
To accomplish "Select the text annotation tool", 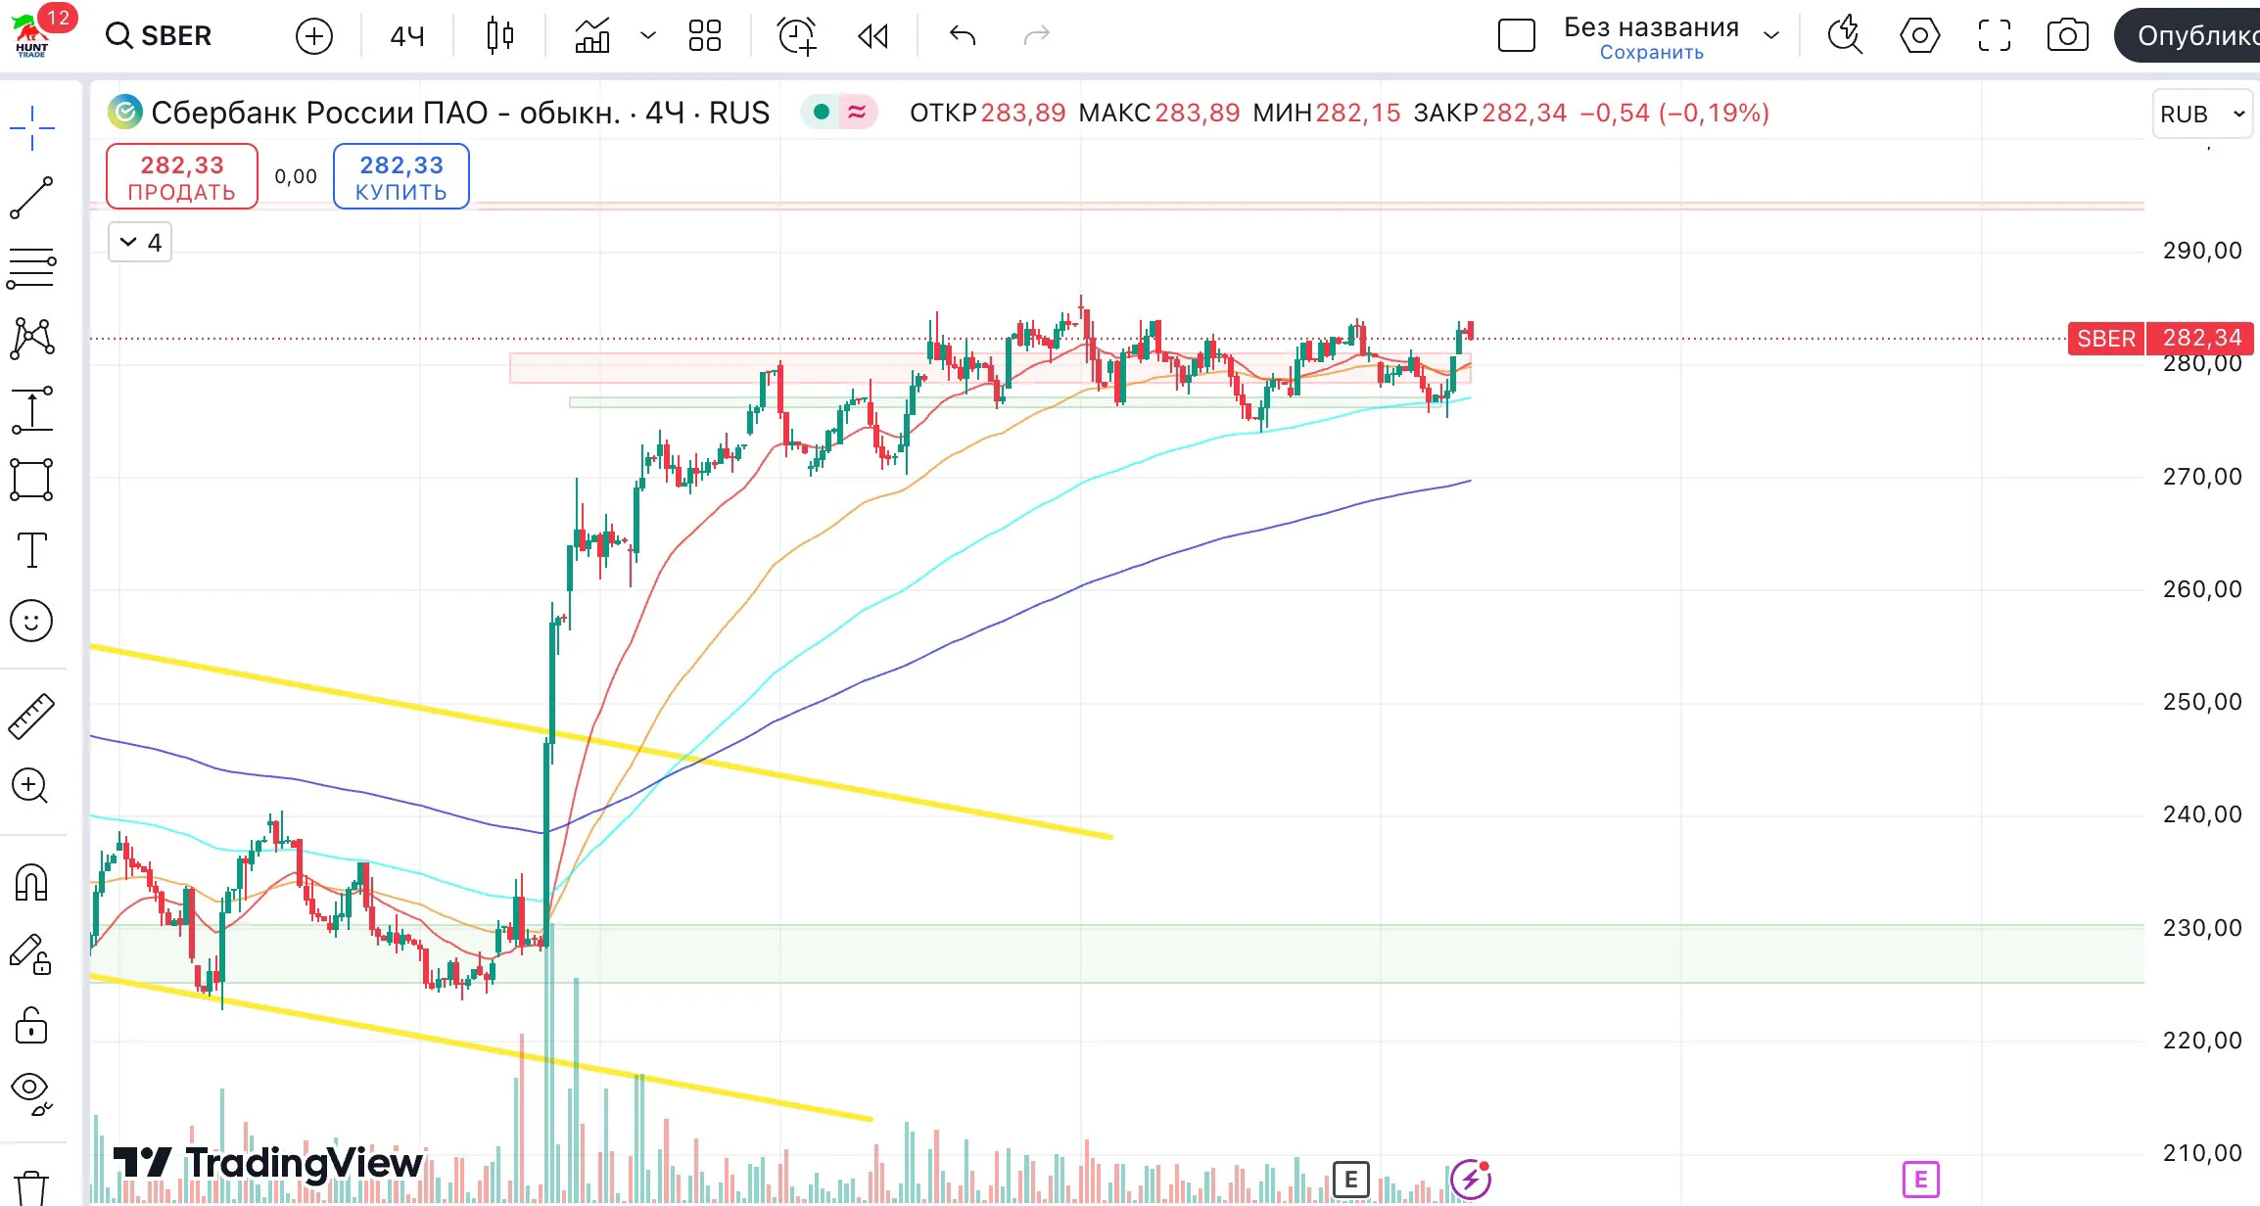I will (31, 550).
